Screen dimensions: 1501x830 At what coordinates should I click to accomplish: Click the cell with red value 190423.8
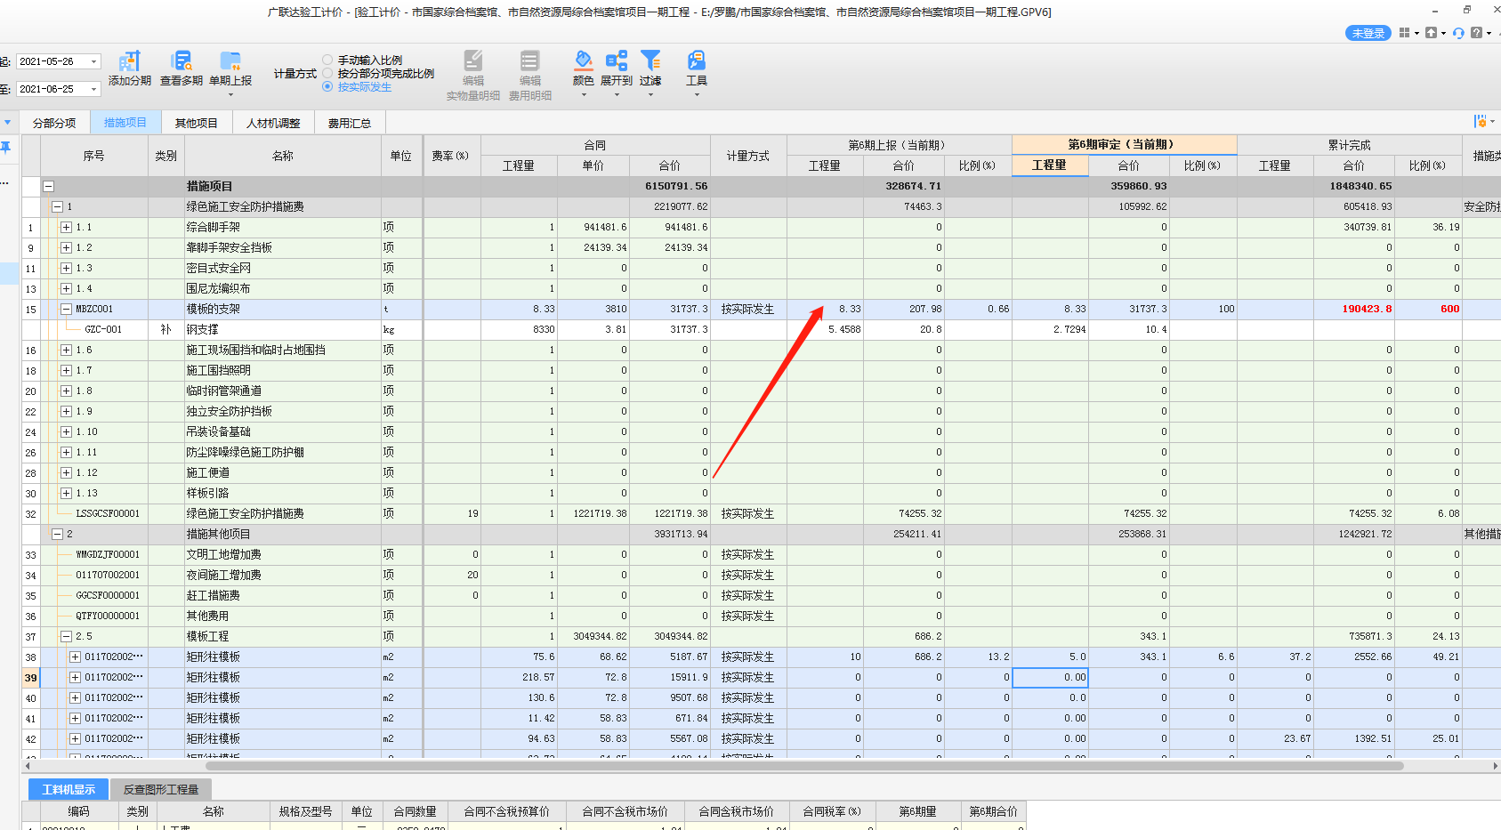(x=1353, y=310)
